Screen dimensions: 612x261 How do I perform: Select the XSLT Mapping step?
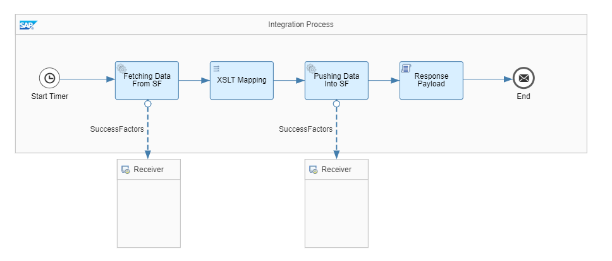click(x=242, y=81)
